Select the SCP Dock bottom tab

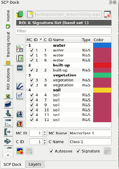pyautogui.click(x=12, y=164)
